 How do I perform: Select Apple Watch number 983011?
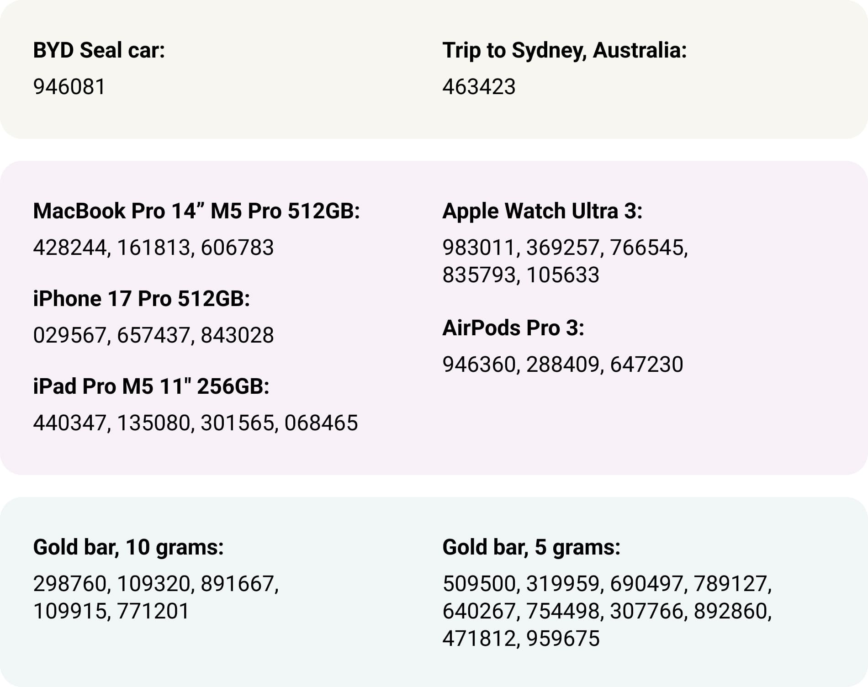[x=479, y=248]
